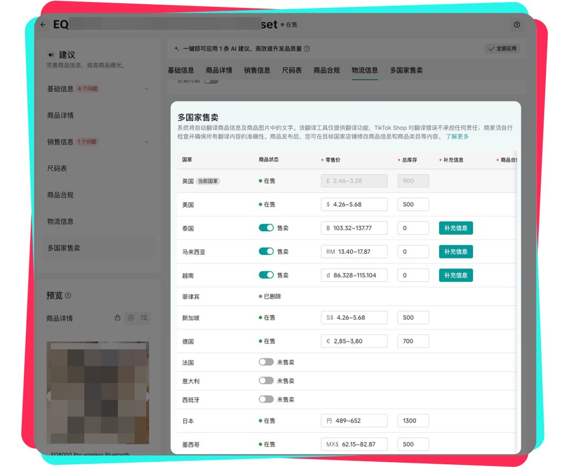Click the back arrow at top left

(43, 24)
